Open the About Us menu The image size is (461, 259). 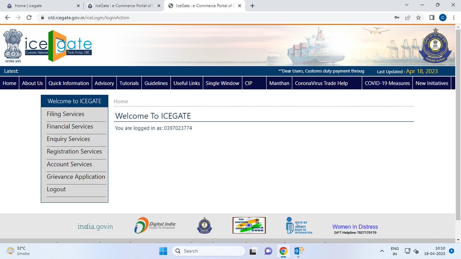(32, 83)
